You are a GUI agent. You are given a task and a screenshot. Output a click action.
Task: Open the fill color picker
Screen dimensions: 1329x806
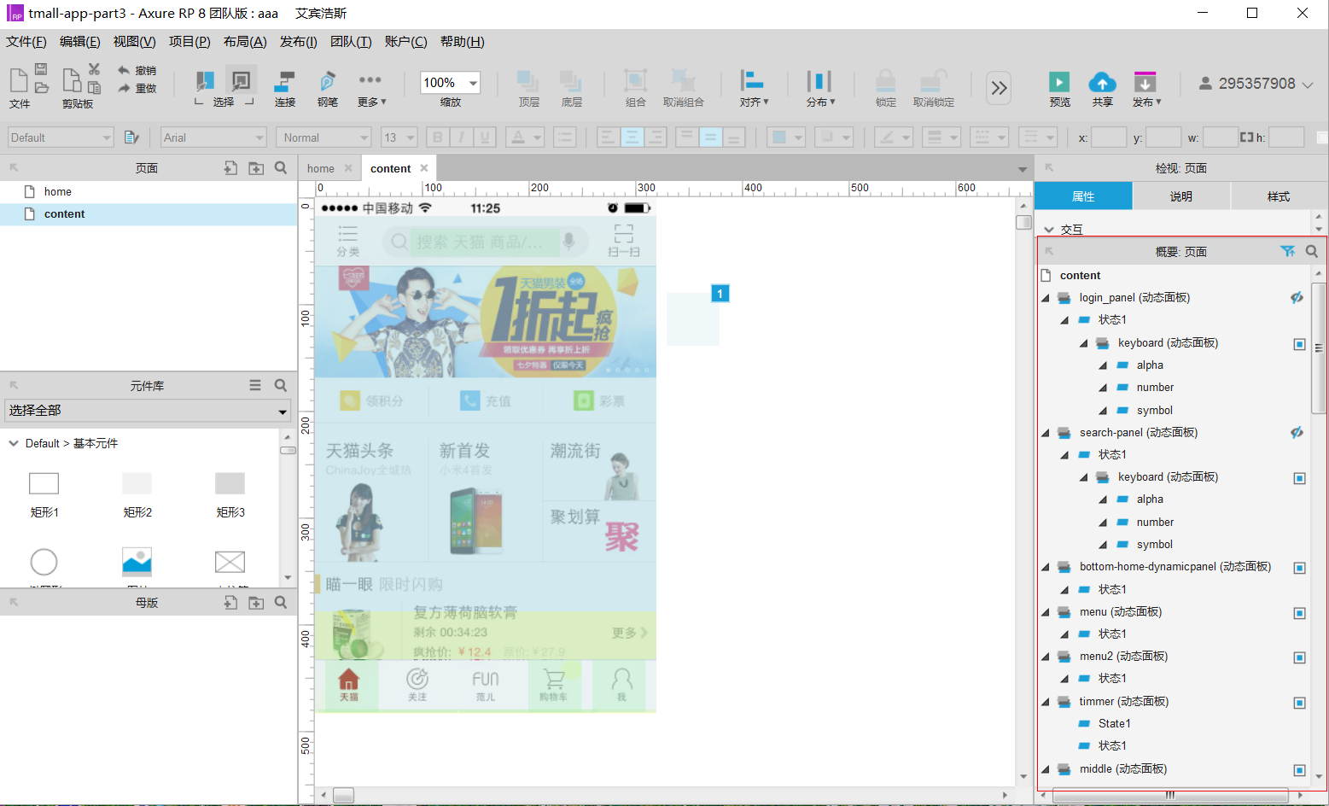786,137
